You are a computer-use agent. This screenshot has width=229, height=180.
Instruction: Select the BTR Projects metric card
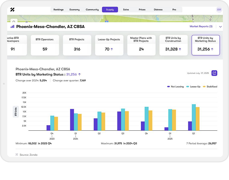pyautogui.click(x=77, y=45)
